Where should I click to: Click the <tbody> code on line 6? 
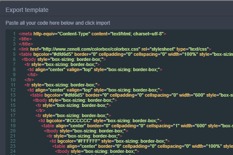[x=64, y=59]
